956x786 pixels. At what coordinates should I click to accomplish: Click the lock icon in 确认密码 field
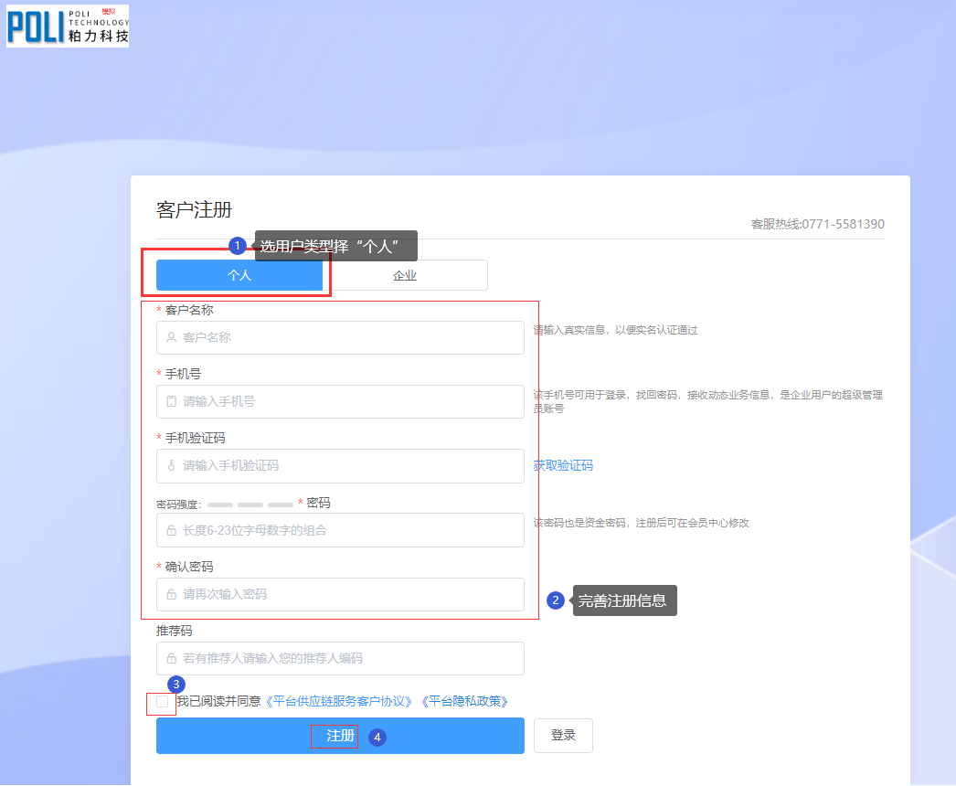click(x=171, y=595)
